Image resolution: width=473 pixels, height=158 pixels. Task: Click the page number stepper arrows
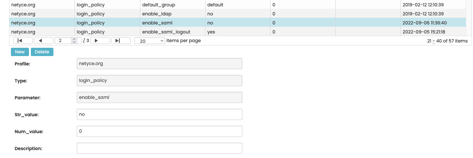(74, 41)
